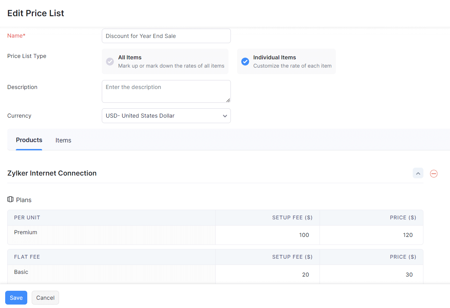Edit the Basic plan setup fee
This screenshot has width=450, height=308.
(x=268, y=275)
